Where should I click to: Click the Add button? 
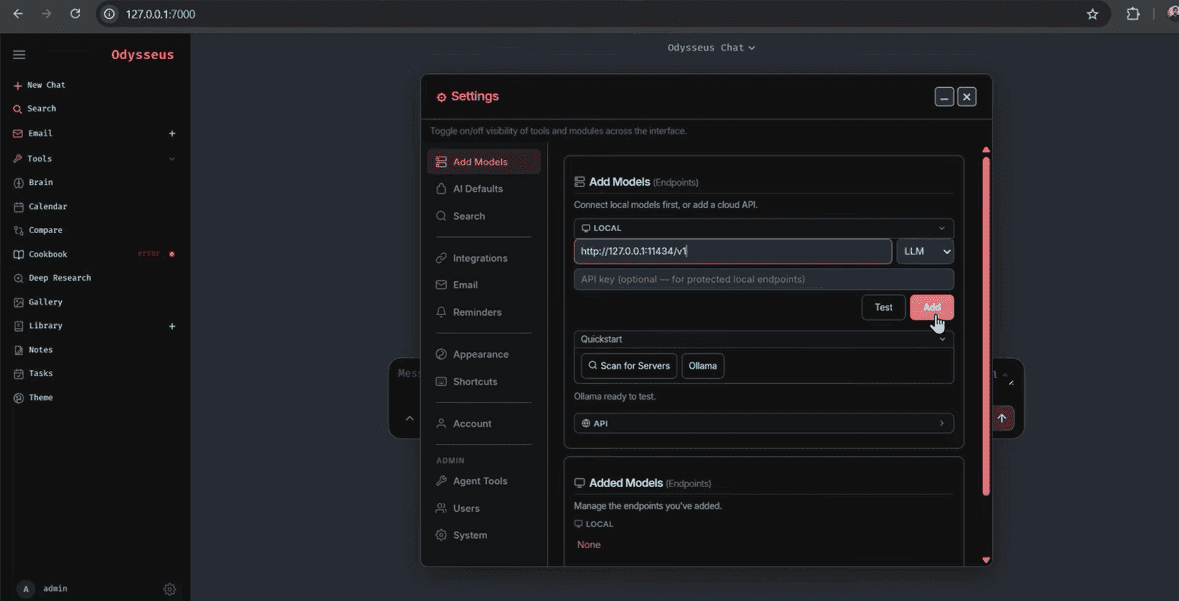(x=931, y=308)
